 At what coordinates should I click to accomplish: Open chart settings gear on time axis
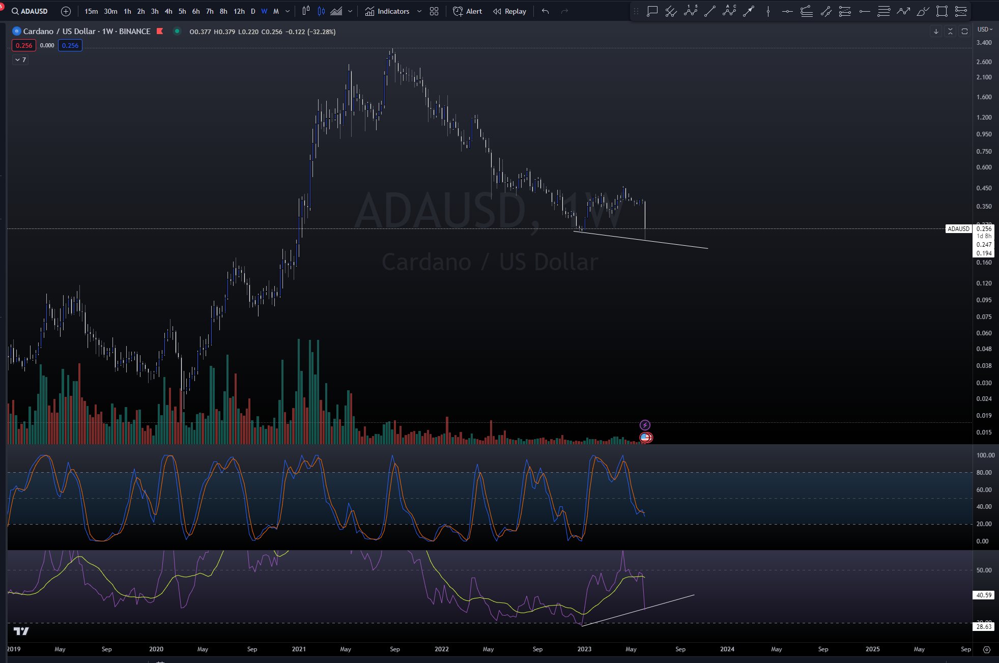(x=987, y=650)
